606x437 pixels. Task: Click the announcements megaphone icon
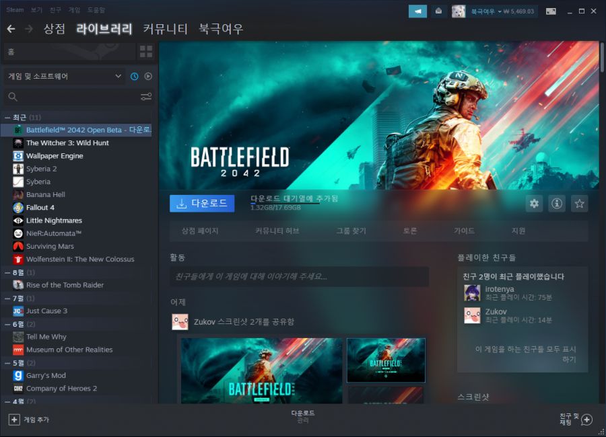pyautogui.click(x=417, y=11)
